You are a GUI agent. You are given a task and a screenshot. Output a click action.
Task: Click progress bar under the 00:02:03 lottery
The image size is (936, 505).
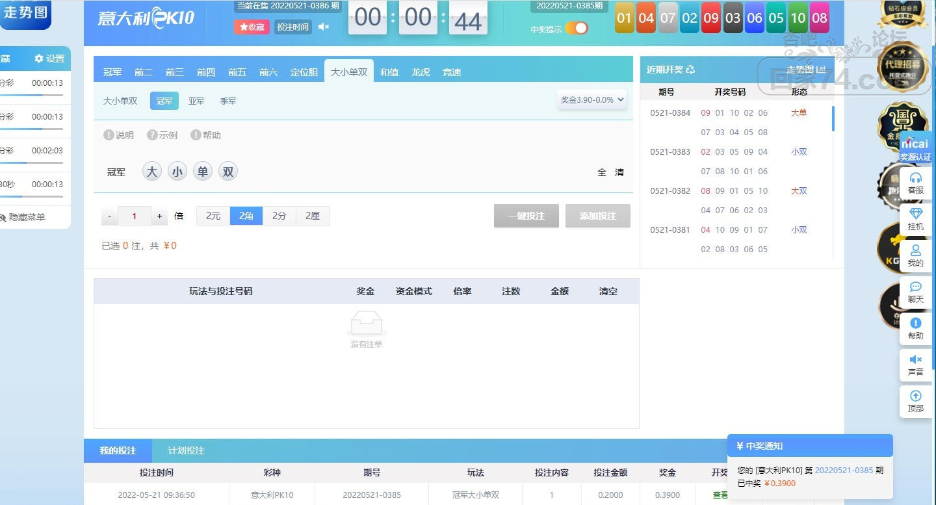pyautogui.click(x=31, y=162)
